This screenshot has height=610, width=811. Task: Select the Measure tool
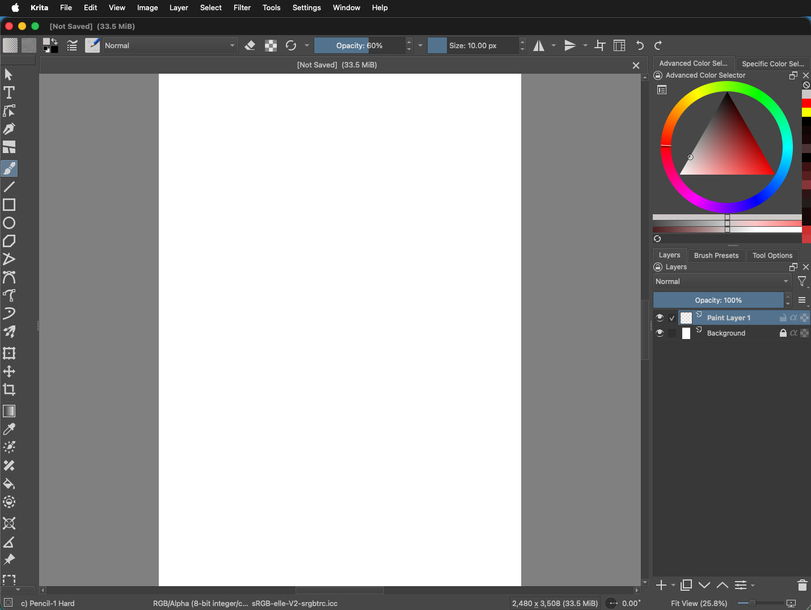pos(9,543)
